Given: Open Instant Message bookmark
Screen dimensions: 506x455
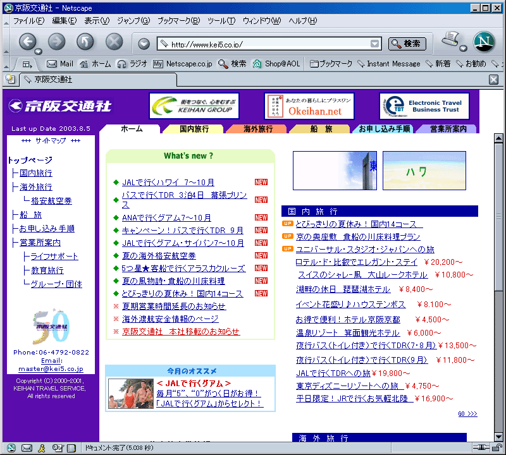Looking at the screenshot, I should coord(389,64).
